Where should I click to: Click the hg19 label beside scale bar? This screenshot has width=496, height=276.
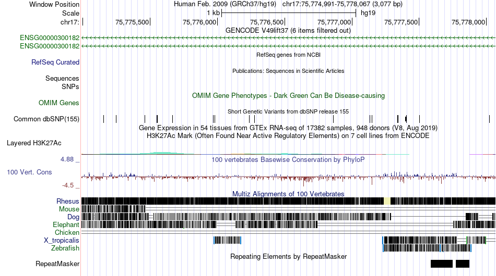point(368,13)
